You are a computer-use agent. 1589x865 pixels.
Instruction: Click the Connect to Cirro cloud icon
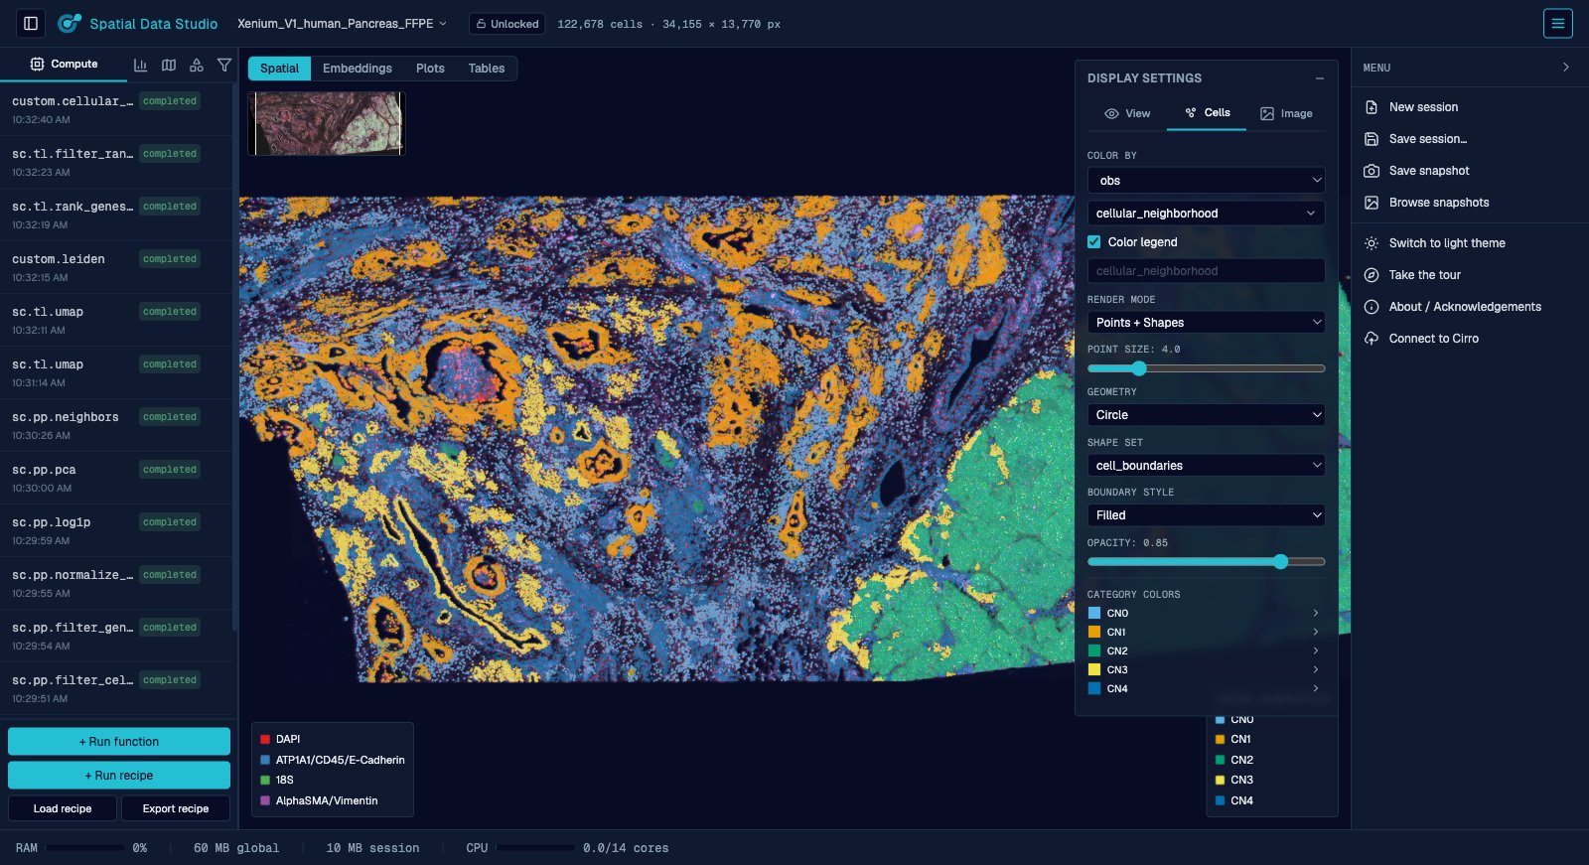click(1372, 339)
